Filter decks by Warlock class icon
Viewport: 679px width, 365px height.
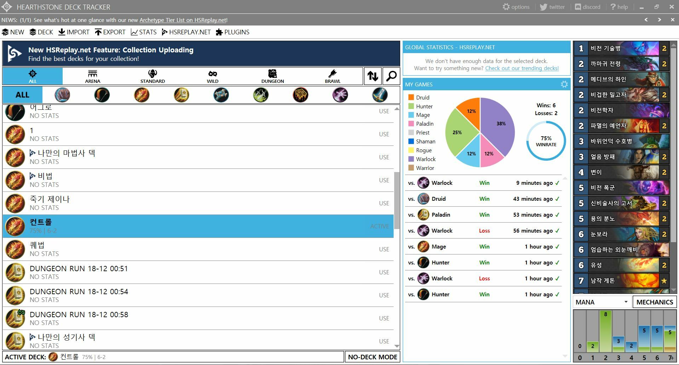tap(340, 95)
